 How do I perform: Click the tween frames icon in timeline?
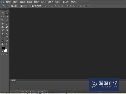(38, 91)
